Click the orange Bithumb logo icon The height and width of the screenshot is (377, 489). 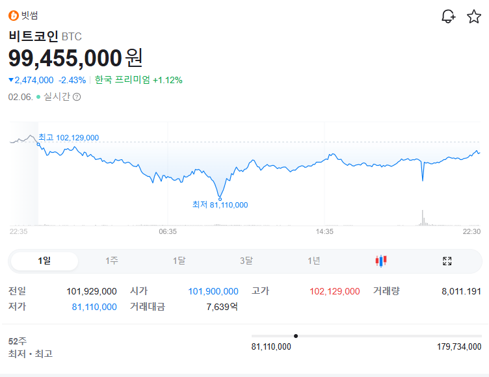pyautogui.click(x=14, y=16)
